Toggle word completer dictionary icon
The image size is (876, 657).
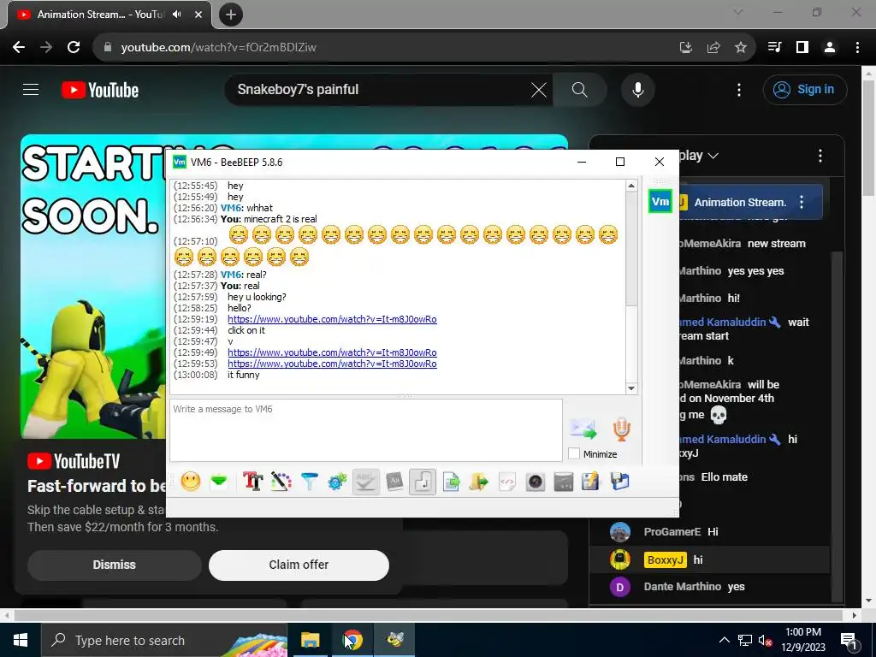(x=394, y=482)
